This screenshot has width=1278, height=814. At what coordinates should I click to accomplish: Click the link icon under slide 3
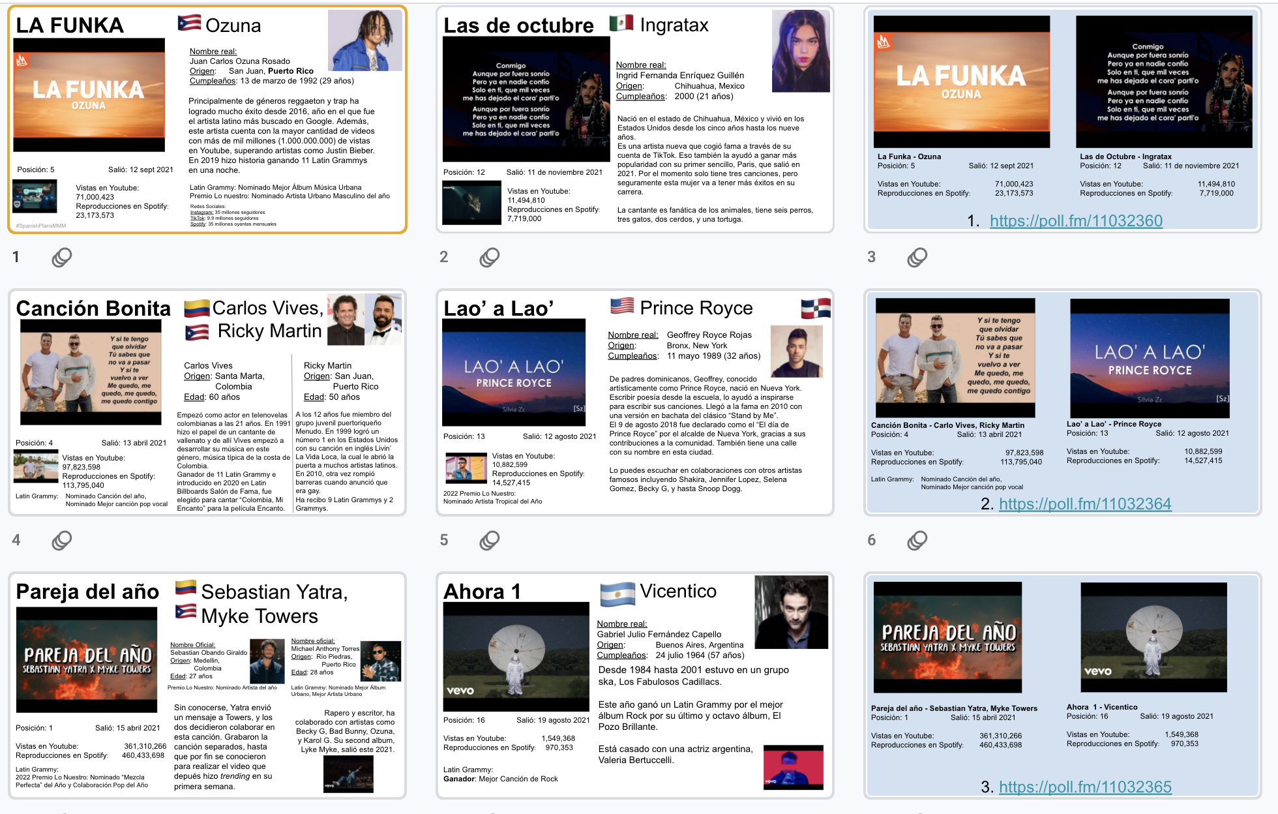point(917,258)
